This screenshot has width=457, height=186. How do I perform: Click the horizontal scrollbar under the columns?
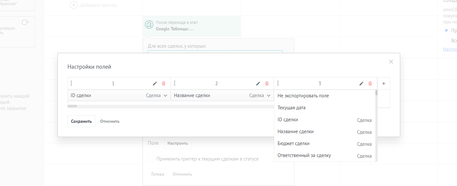click(72, 106)
